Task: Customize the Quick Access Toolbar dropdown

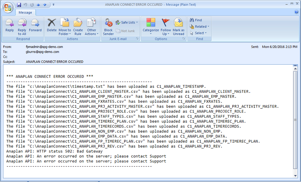Action: point(54,5)
